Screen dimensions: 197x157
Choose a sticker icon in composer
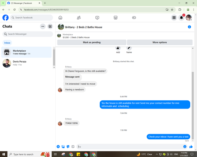click(68, 147)
